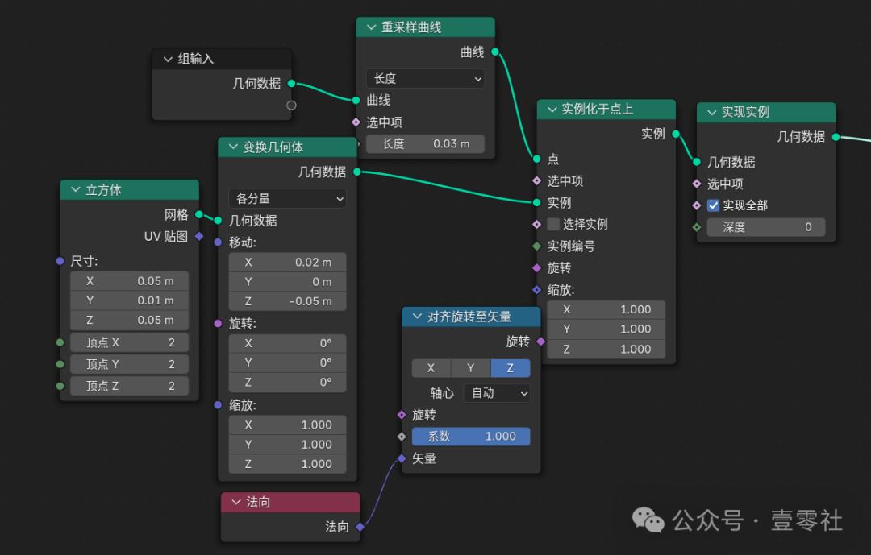871x555 pixels.
Task: Open the 长度 mode dropdown in 重采样曲线
Action: 425,79
